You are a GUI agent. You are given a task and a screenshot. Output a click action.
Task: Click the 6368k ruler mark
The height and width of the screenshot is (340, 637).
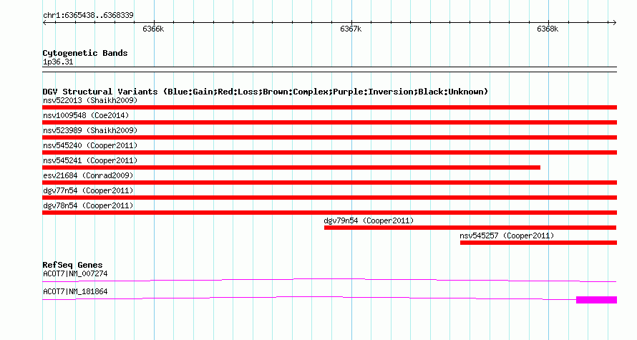(548, 29)
